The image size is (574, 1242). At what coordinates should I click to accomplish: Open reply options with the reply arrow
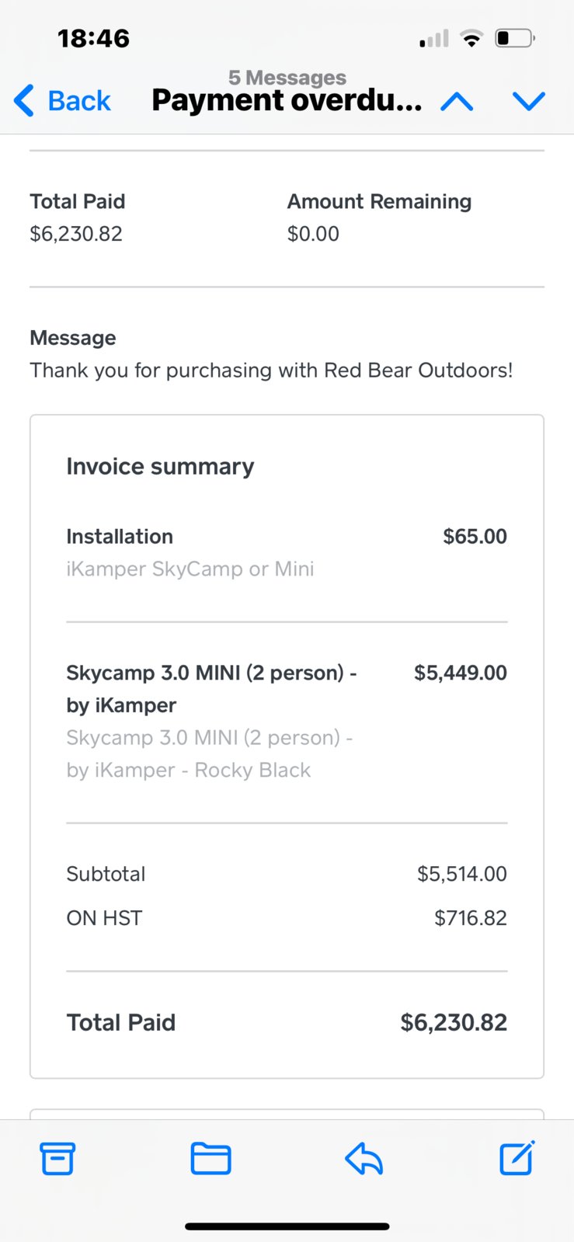[364, 1160]
